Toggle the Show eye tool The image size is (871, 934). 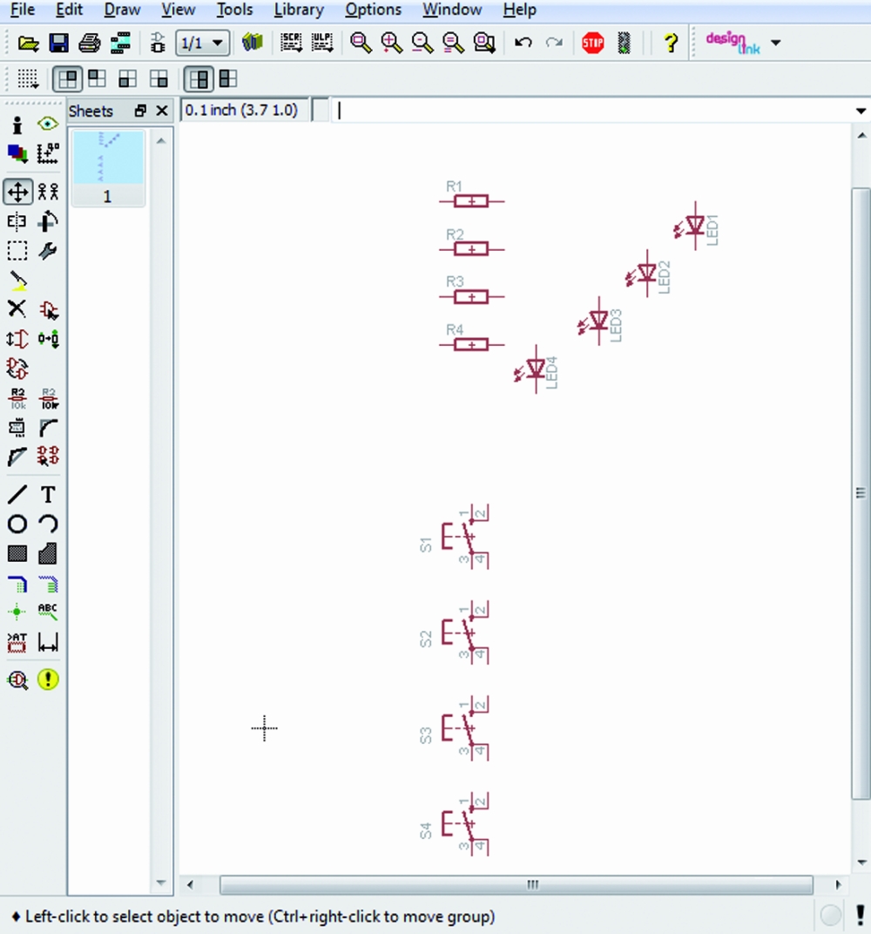(48, 125)
